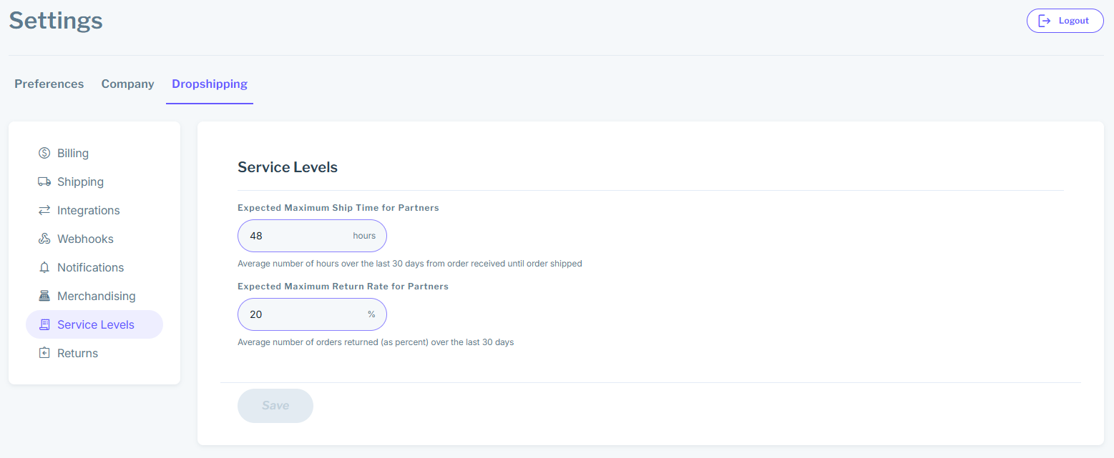This screenshot has width=1114, height=458.
Task: Click the Webhooks icon in sidebar
Action: (x=44, y=239)
